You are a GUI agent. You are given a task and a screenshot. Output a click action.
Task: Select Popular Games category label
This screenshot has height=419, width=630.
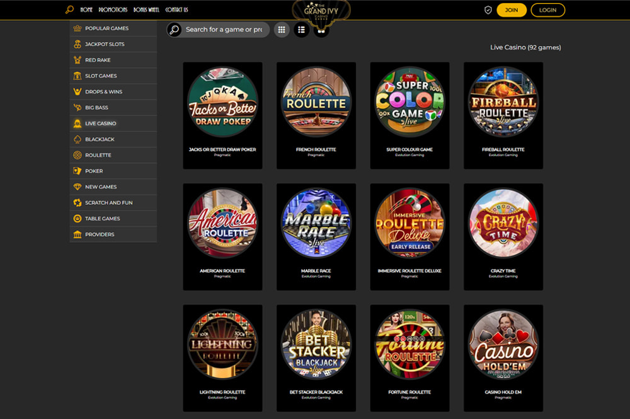[107, 28]
